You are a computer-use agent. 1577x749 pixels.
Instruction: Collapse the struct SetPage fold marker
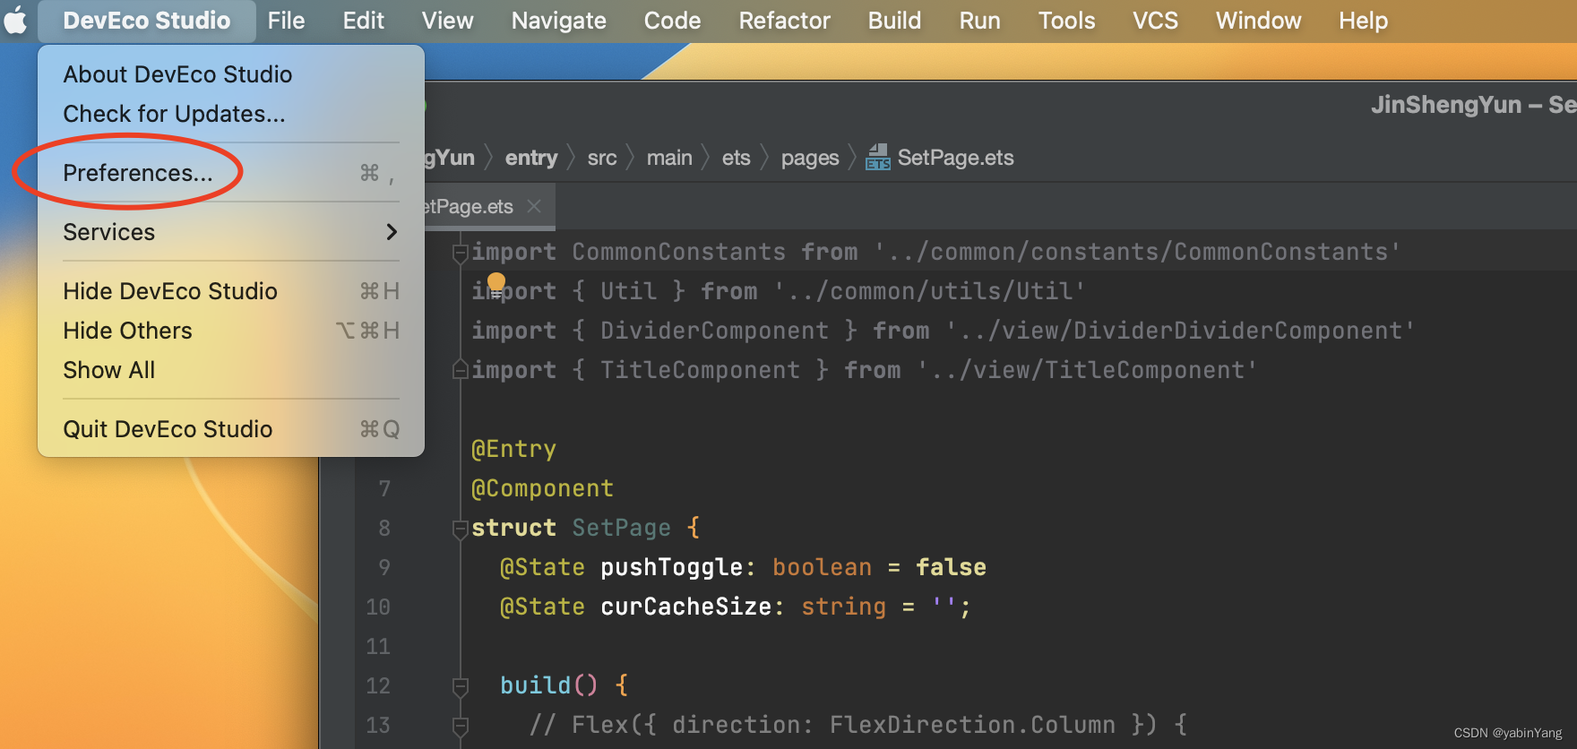(461, 529)
